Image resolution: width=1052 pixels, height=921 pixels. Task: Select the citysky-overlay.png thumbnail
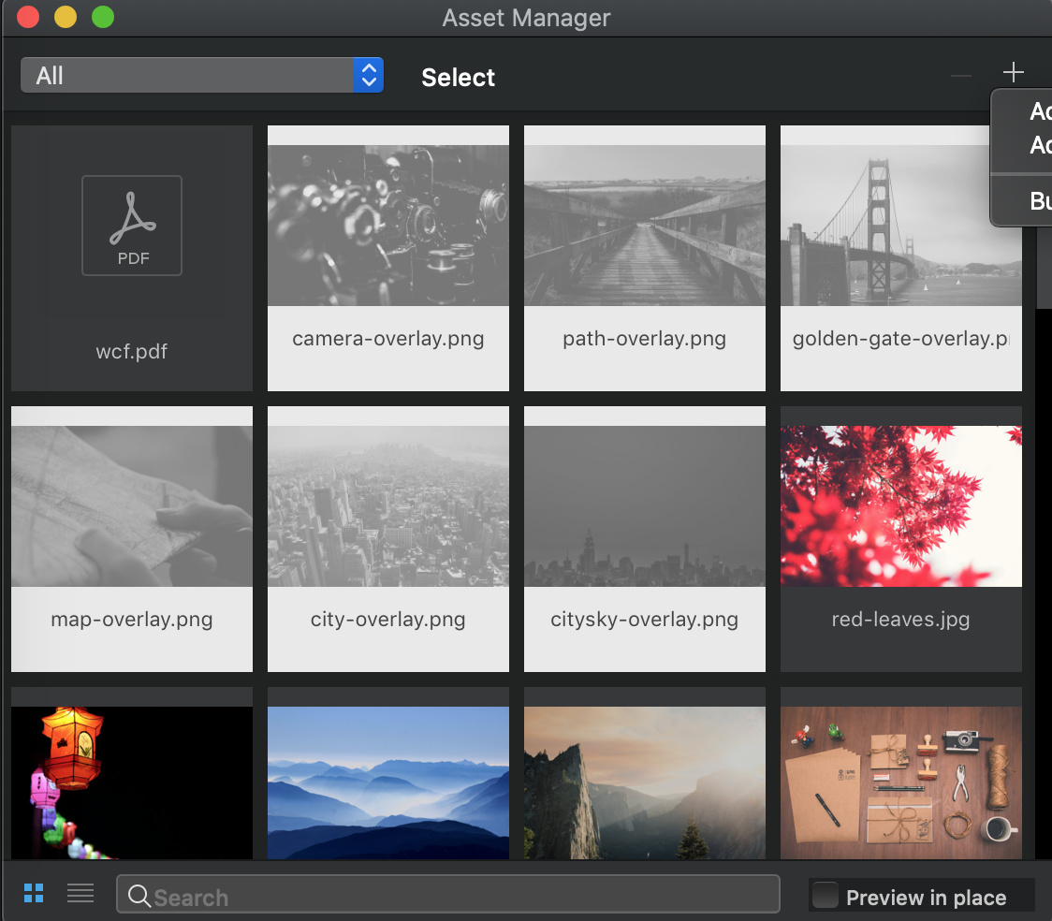(x=645, y=506)
